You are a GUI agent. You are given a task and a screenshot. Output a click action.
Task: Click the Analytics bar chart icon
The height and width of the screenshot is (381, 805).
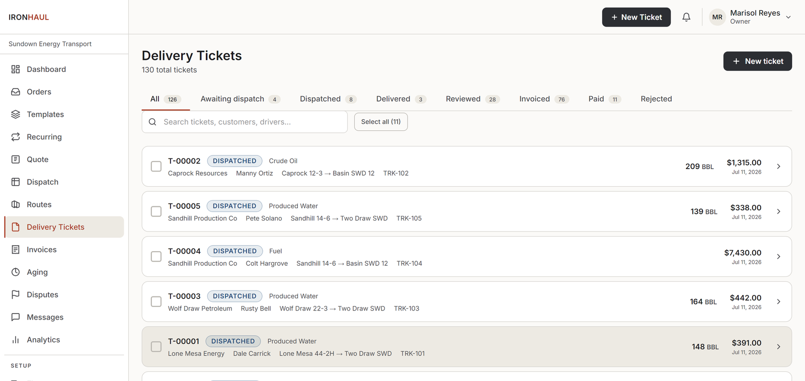16,340
